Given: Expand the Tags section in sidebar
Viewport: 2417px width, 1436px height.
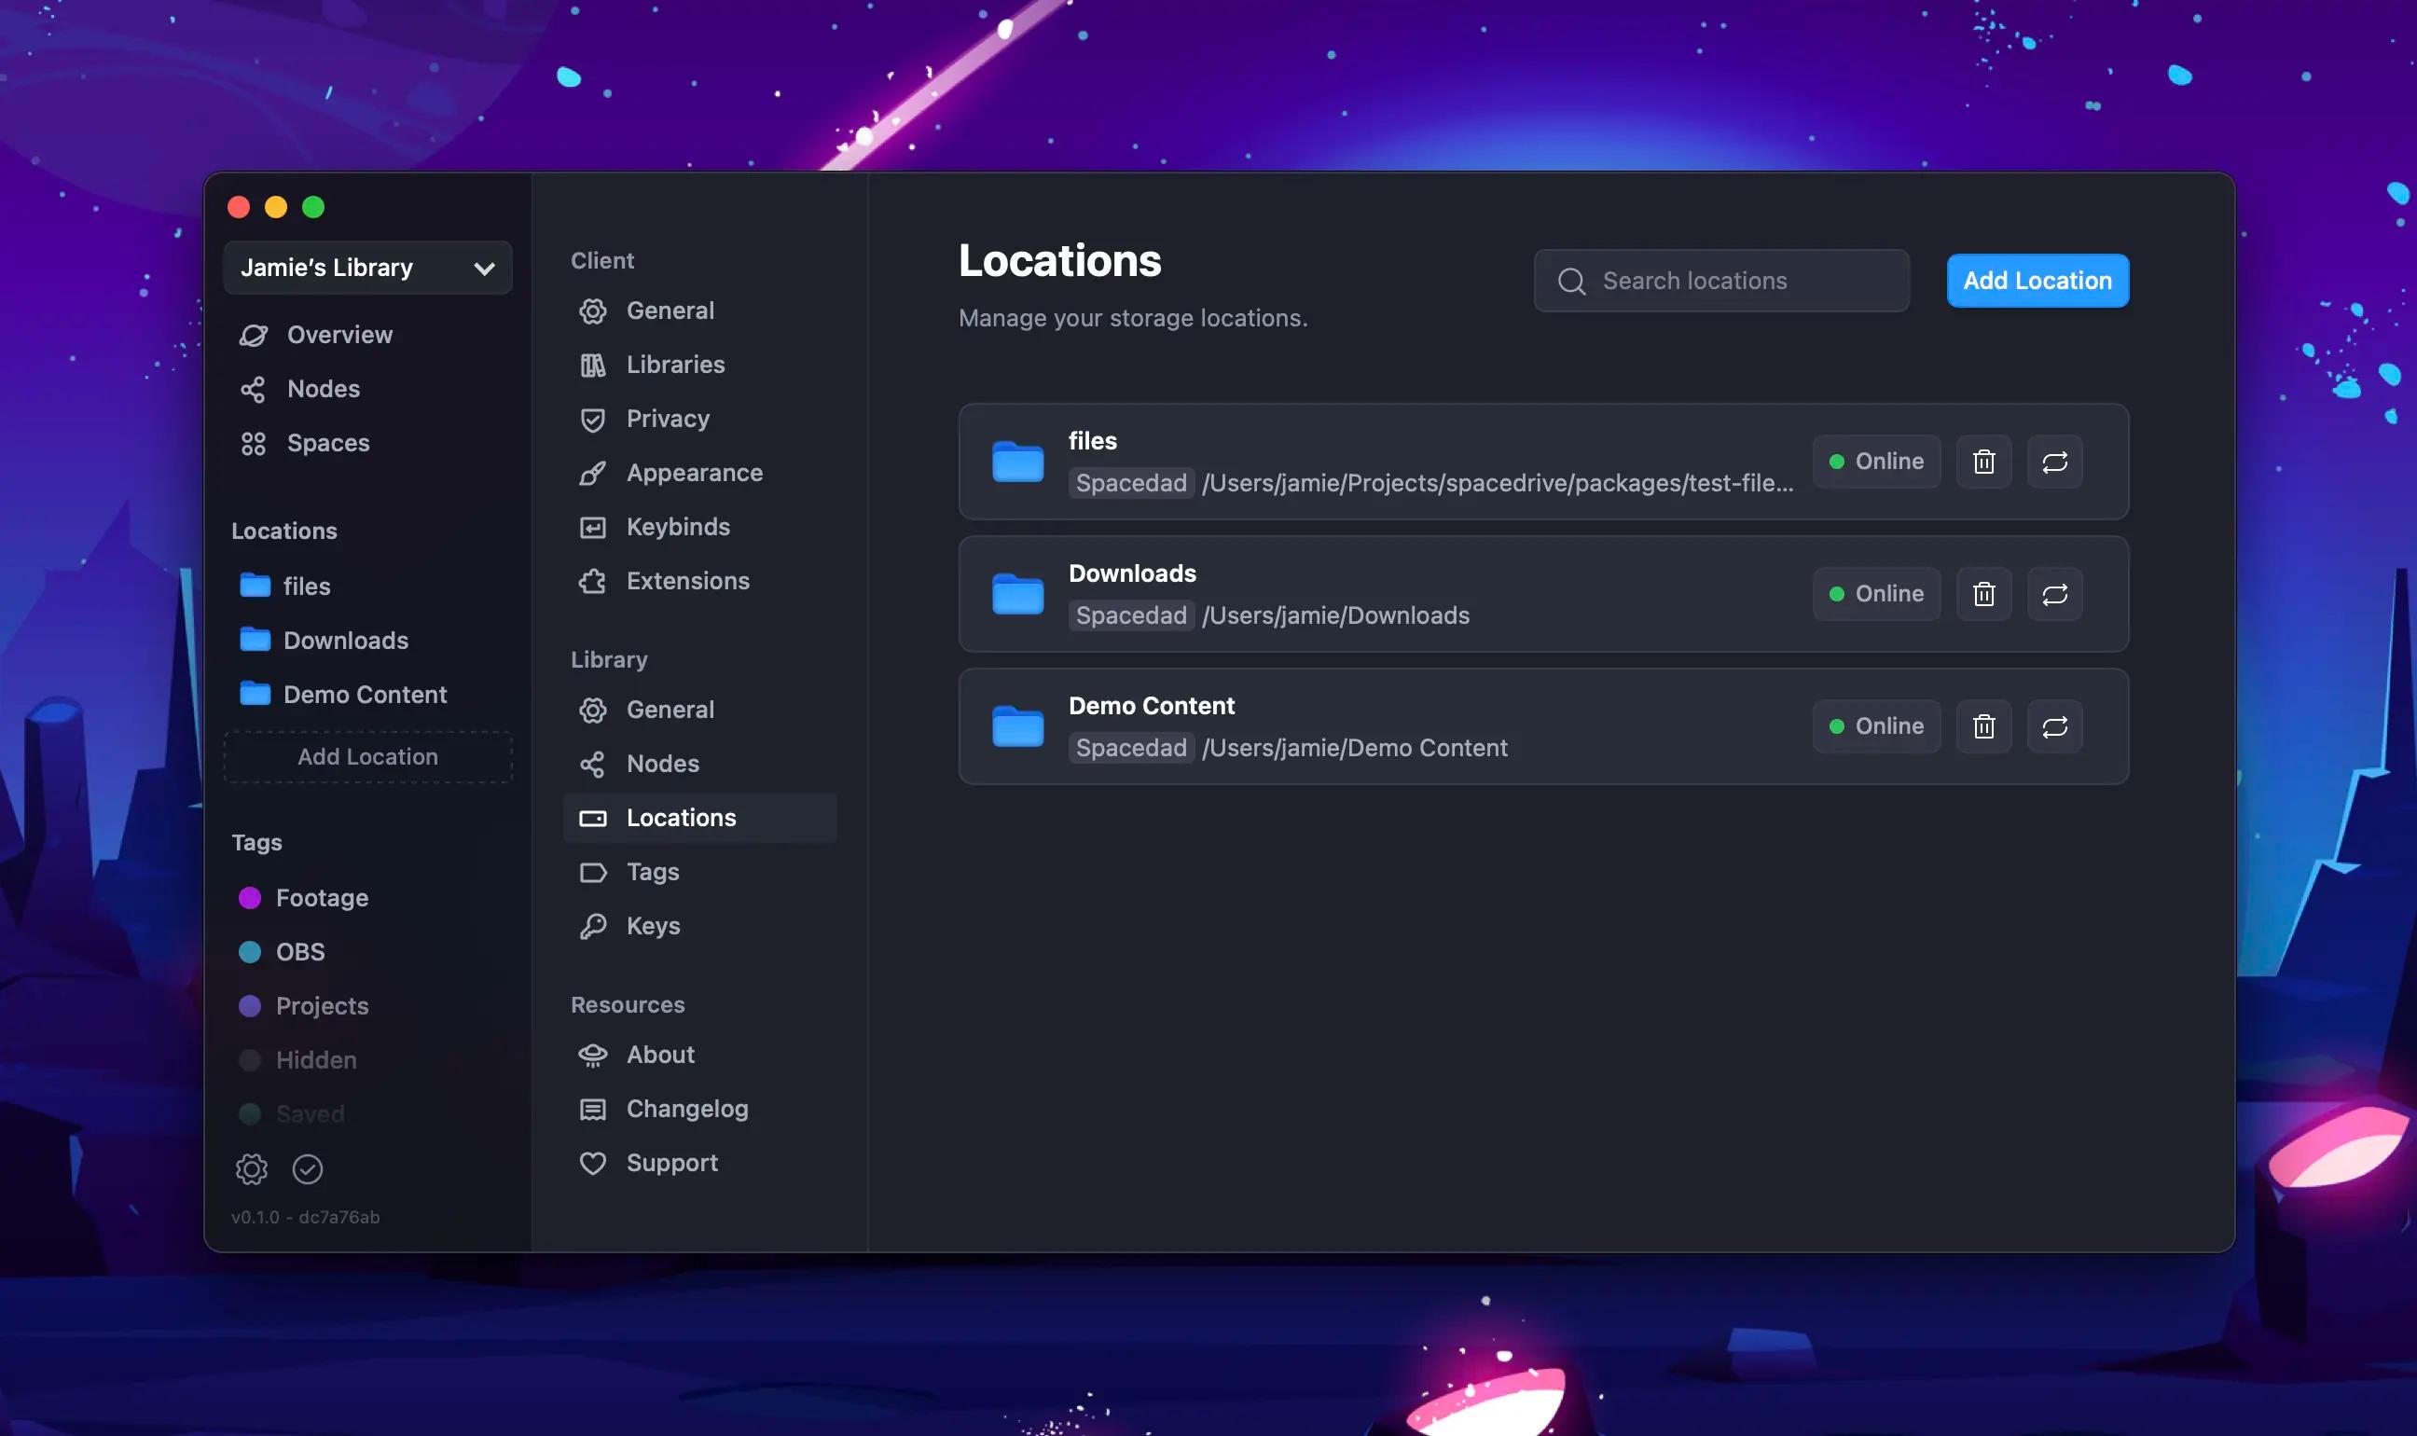Looking at the screenshot, I should 256,841.
